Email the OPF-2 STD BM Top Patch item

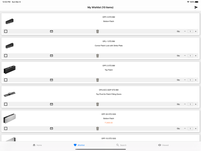tap(51, 80)
